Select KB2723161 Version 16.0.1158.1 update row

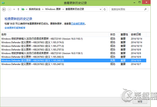tap(74, 53)
